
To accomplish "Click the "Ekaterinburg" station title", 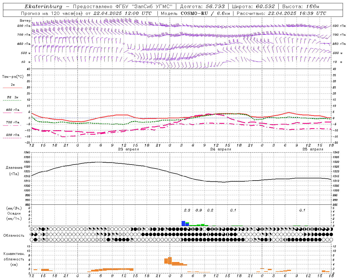I will (43, 7).
